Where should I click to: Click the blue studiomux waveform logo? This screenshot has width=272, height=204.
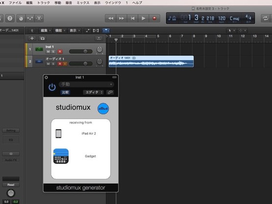[x=103, y=109]
